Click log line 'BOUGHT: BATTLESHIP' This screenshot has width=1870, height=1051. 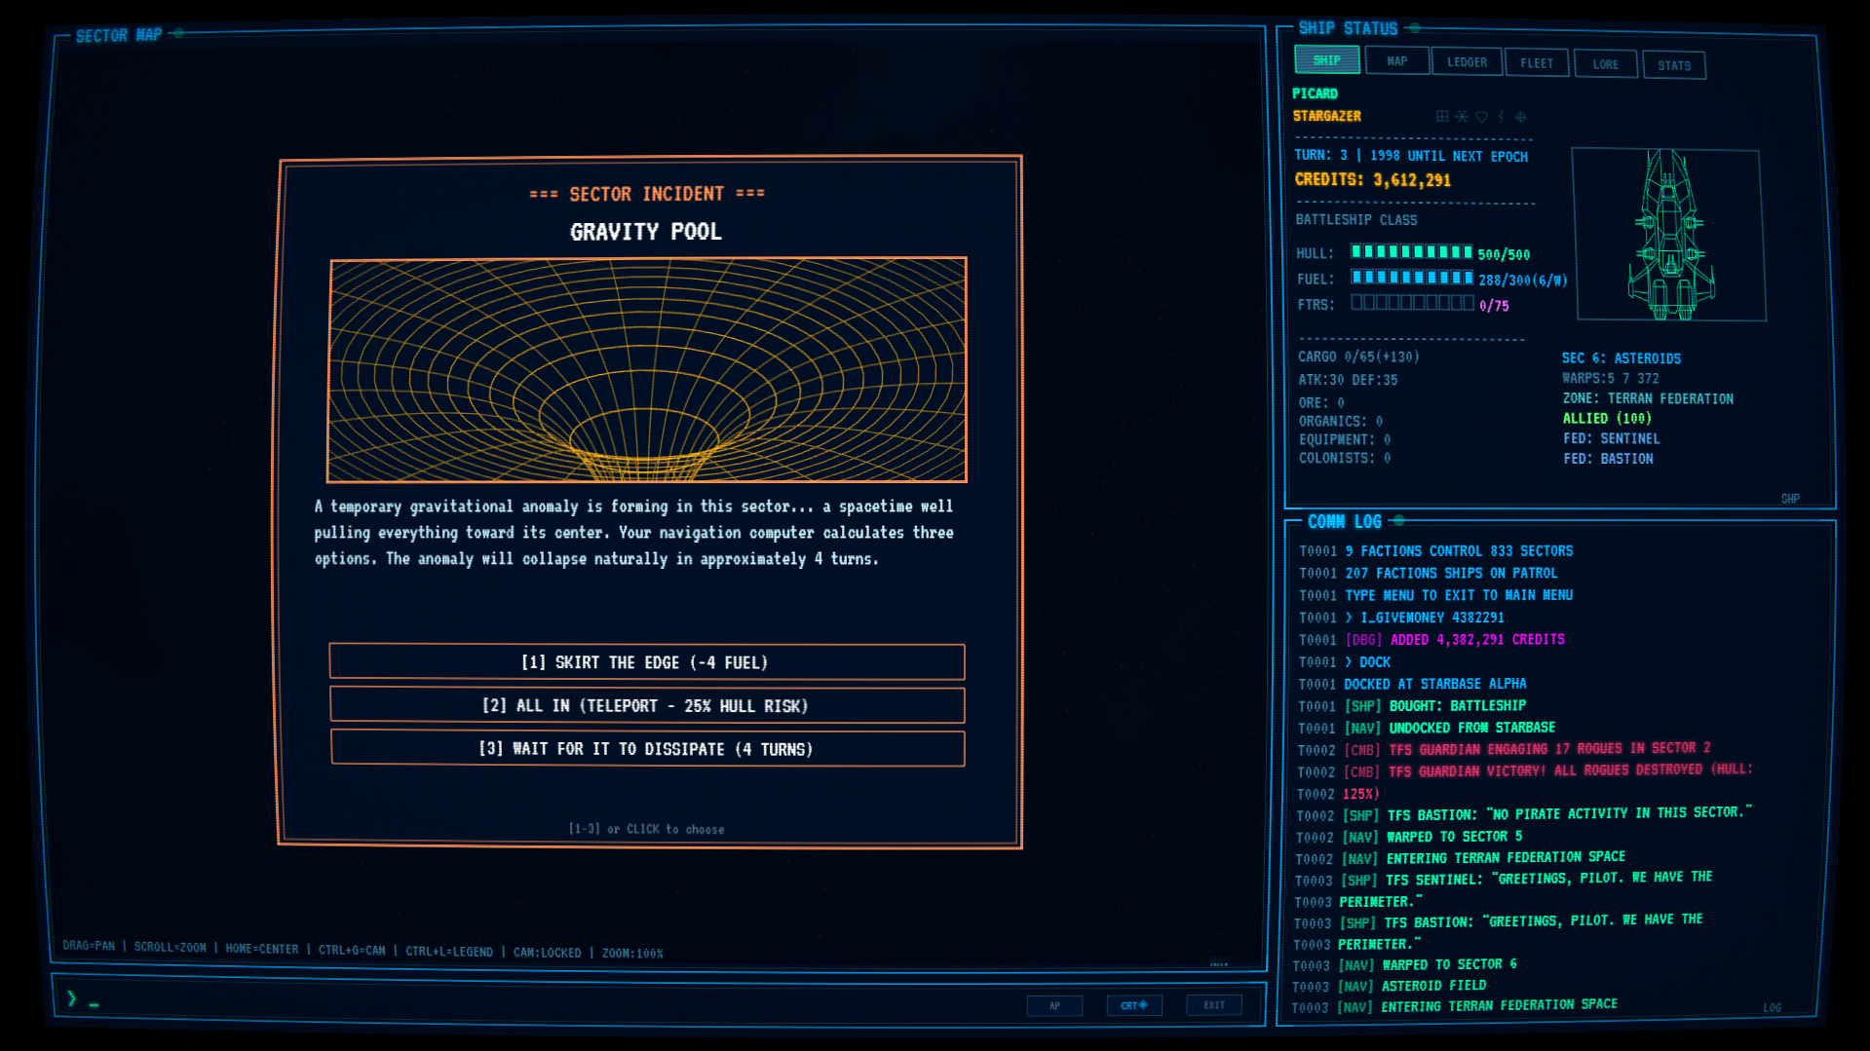(x=1457, y=706)
